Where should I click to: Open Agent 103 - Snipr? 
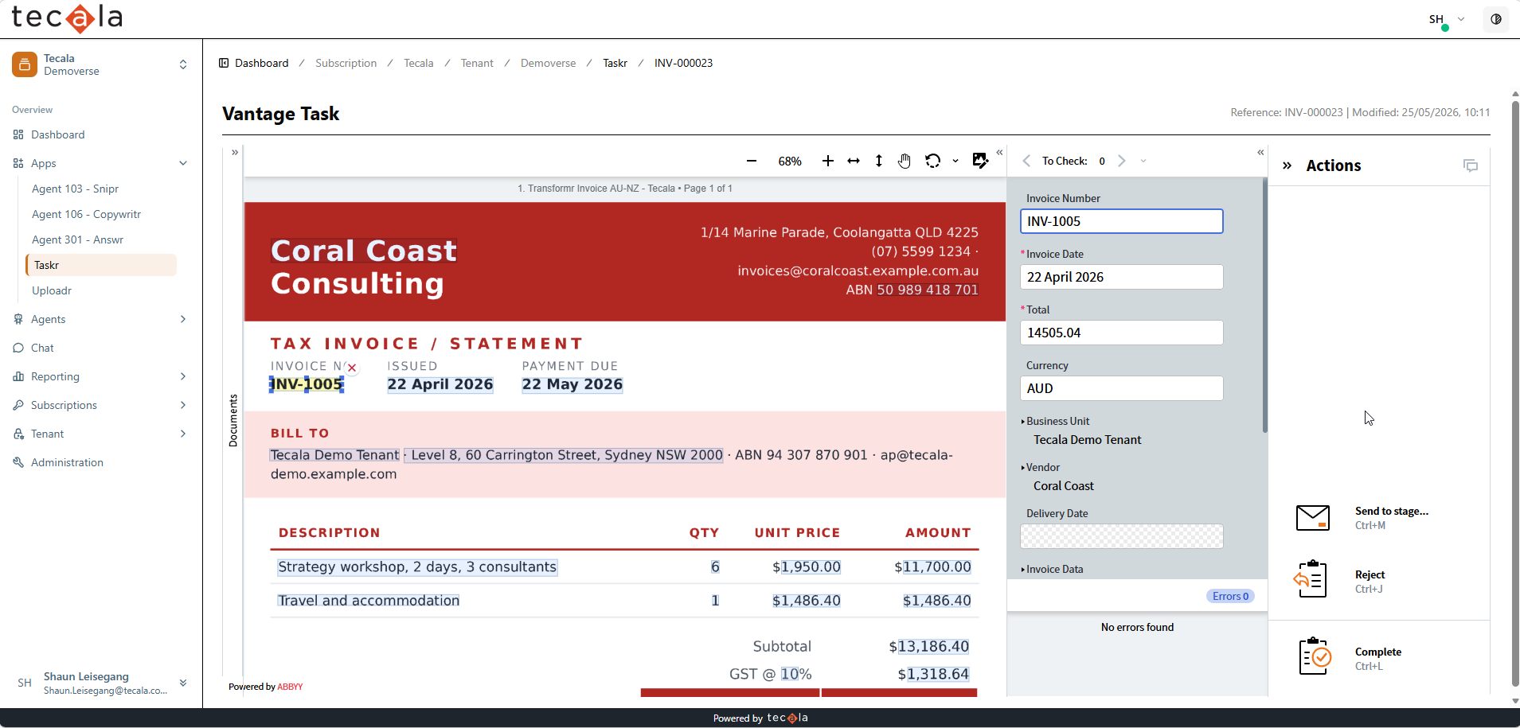(75, 189)
